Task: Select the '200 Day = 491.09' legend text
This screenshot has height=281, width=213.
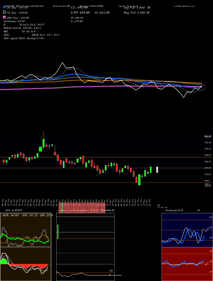Action: 18,18
